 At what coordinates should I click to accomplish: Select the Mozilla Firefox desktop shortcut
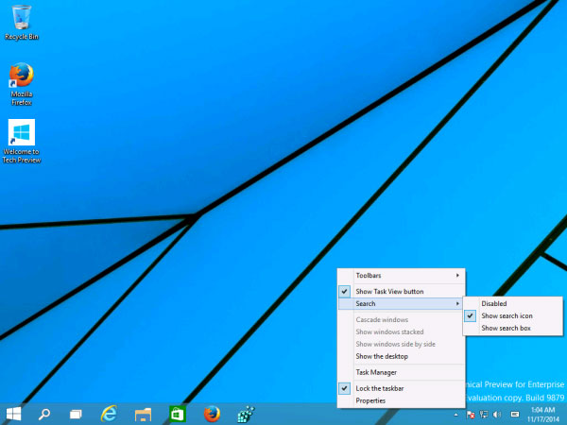pos(22,84)
